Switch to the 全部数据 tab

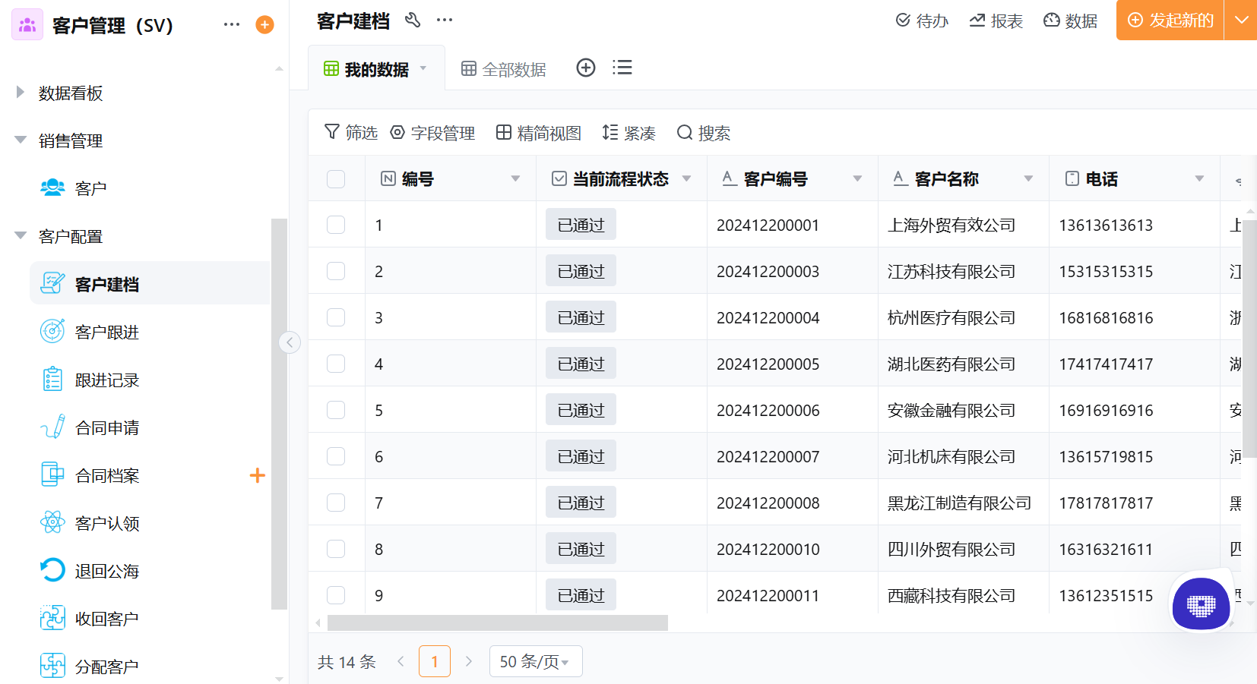[503, 68]
